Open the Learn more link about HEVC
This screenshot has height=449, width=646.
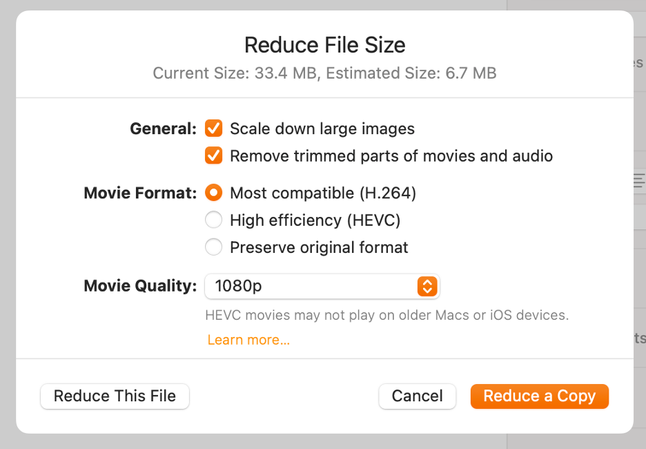[x=248, y=339]
